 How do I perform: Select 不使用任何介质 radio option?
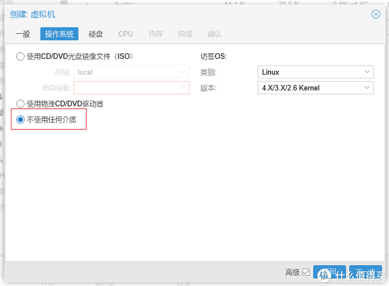(x=21, y=120)
